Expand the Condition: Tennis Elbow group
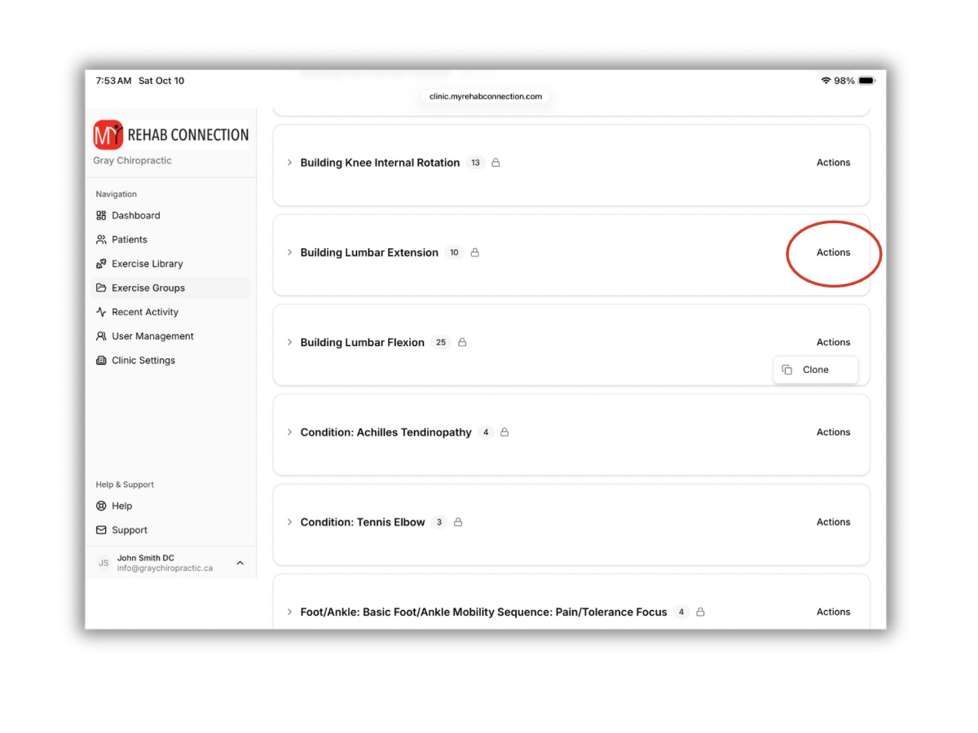Image resolution: width=978 pixels, height=733 pixels. 289,522
